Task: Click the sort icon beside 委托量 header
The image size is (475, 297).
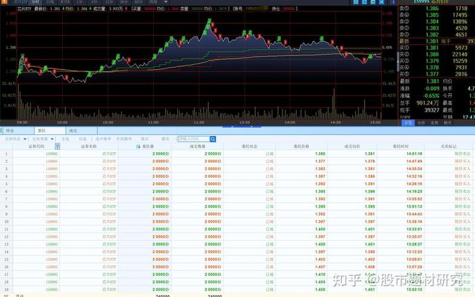Action: tap(138, 146)
